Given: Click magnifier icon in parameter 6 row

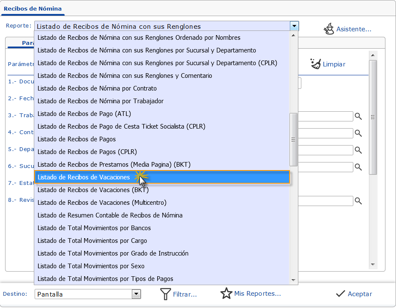Looking at the screenshot, I should pyautogui.click(x=358, y=167).
